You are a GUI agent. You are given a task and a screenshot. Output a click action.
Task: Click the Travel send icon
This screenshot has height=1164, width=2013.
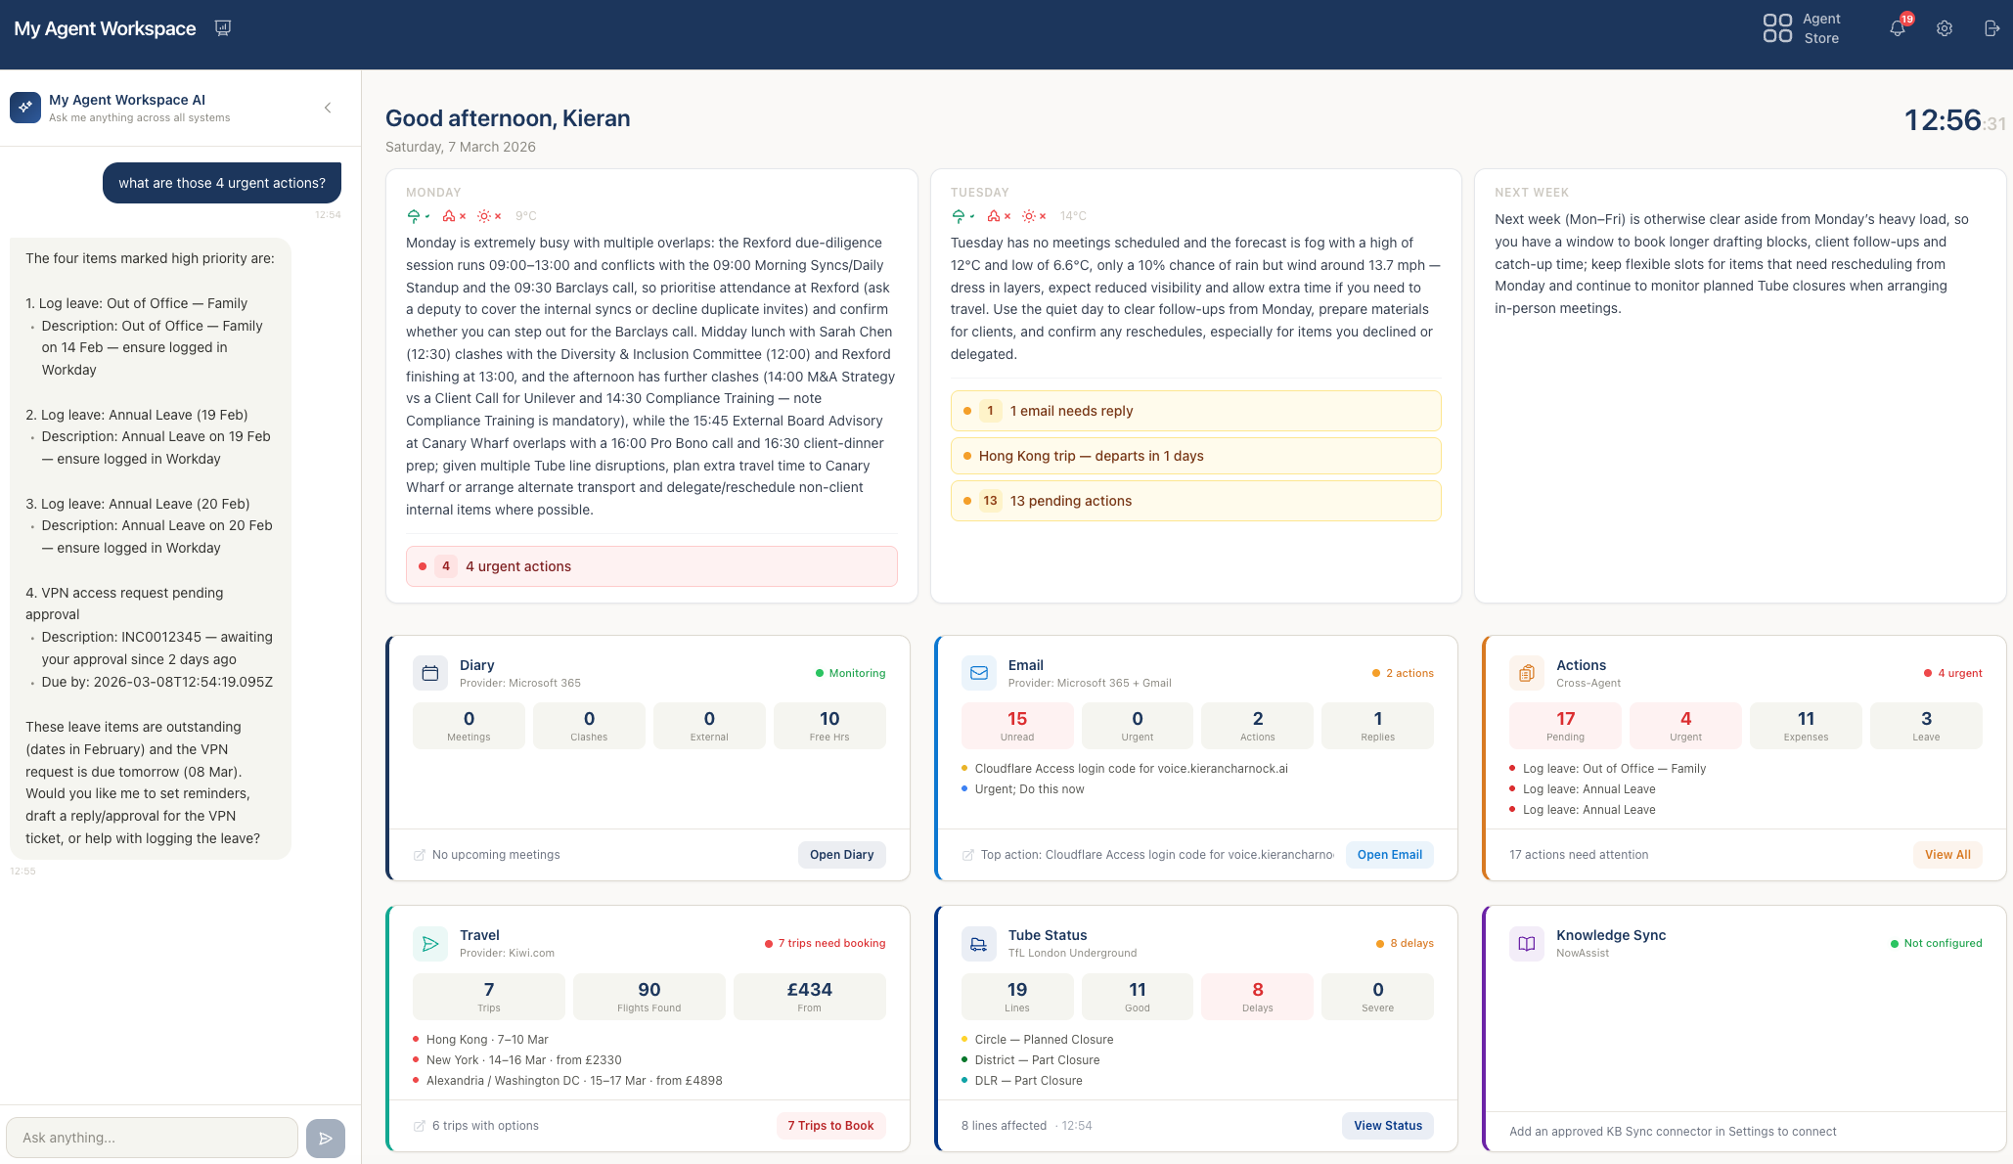(429, 943)
